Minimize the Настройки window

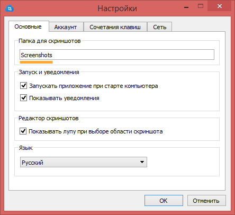[x=186, y=7]
